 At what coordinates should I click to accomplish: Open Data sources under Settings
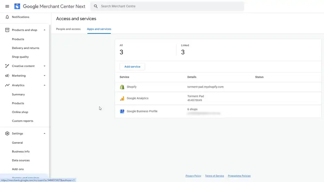(21, 160)
